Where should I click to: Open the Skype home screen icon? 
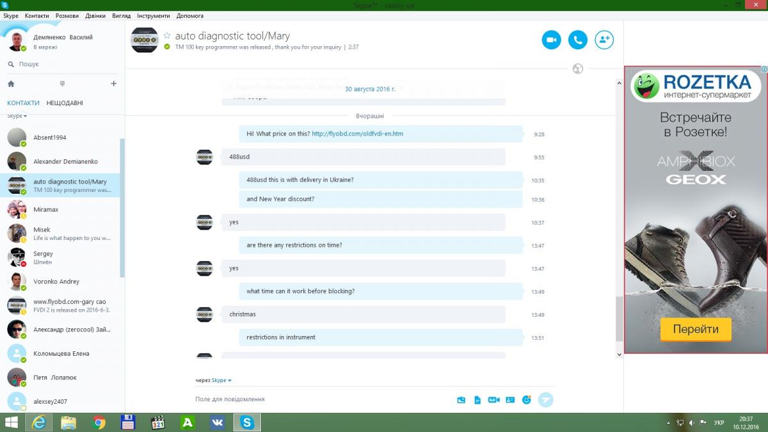point(11,84)
